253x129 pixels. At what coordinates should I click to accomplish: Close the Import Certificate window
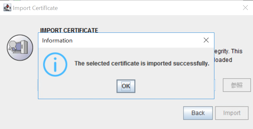(245, 8)
